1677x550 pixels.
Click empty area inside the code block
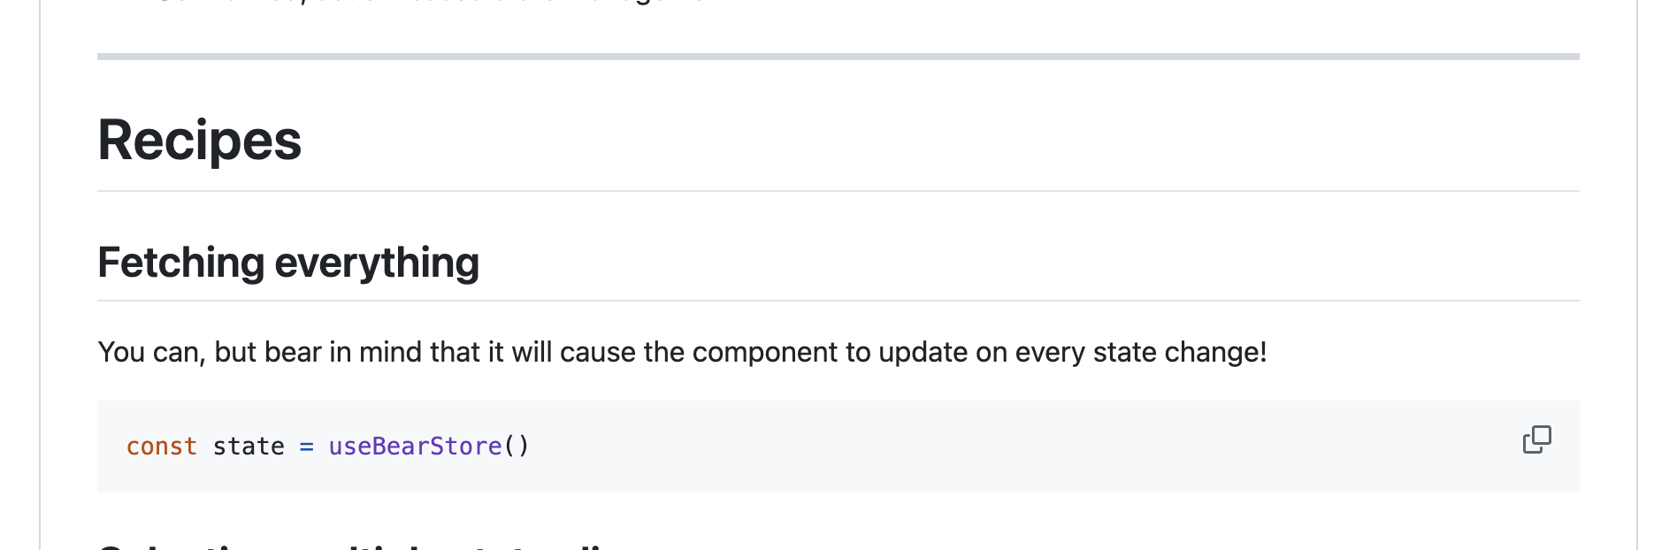click(973, 447)
